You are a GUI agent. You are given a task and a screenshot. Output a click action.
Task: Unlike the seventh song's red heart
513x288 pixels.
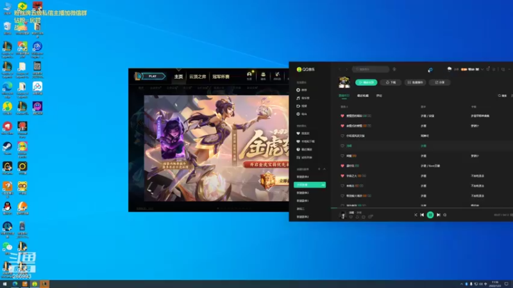coord(342,175)
